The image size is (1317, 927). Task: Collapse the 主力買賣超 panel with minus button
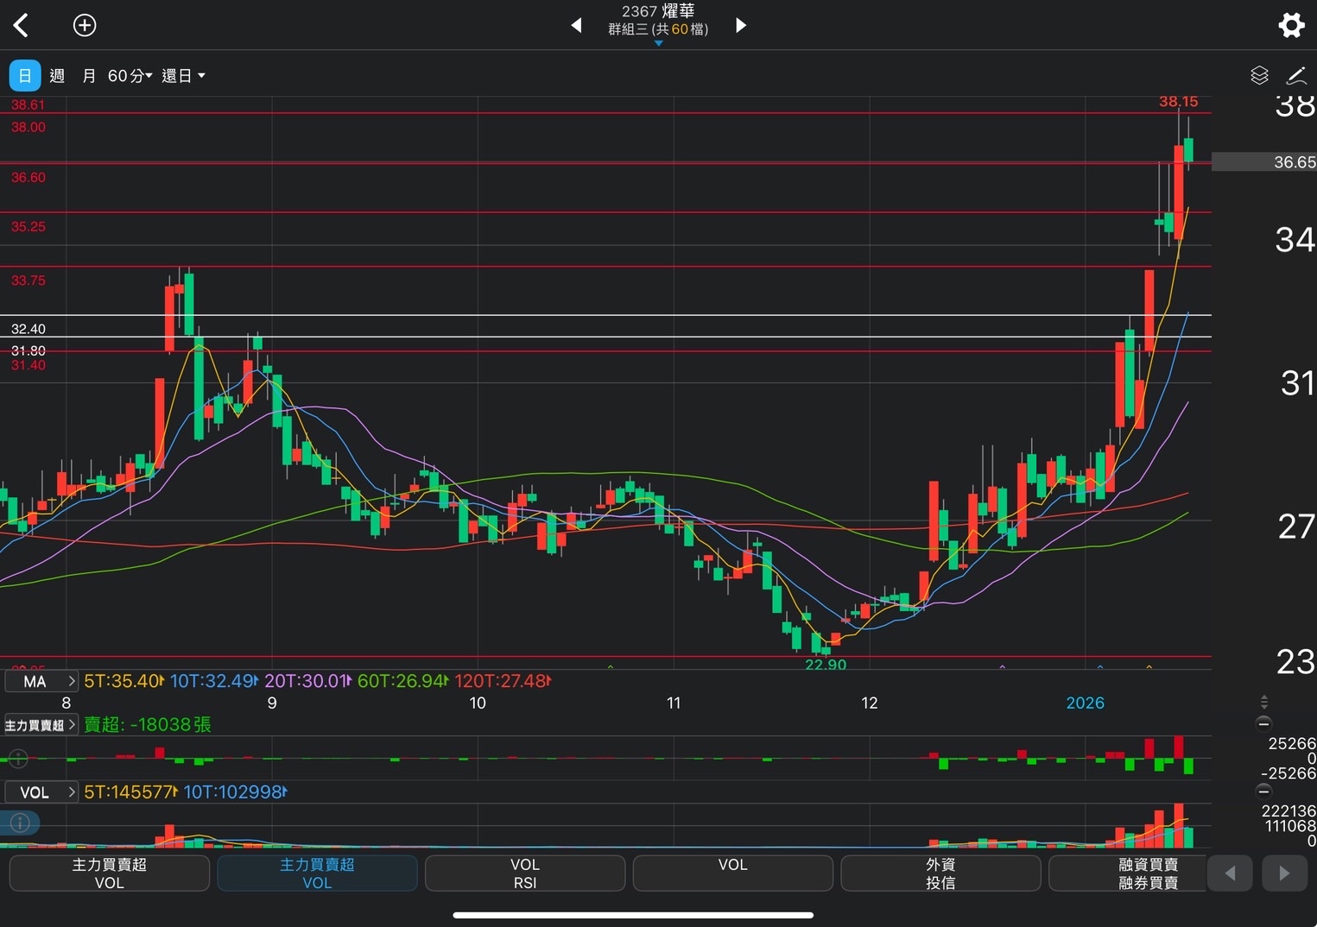[x=1263, y=723]
